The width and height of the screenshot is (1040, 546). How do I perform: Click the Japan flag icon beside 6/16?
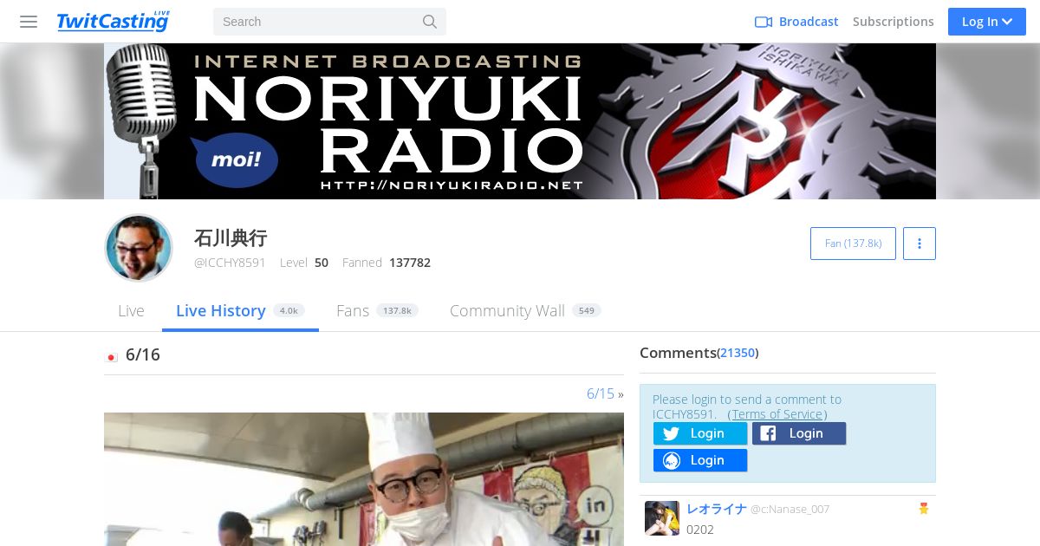[112, 356]
